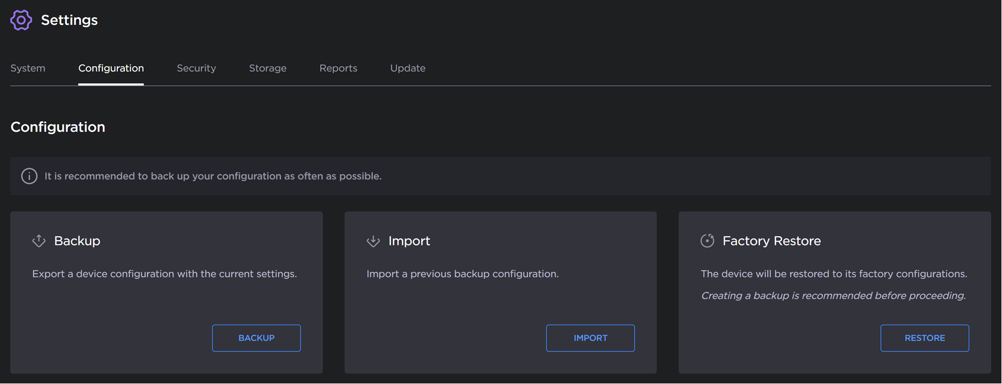Click the italic backup recommendation note

[x=833, y=296]
